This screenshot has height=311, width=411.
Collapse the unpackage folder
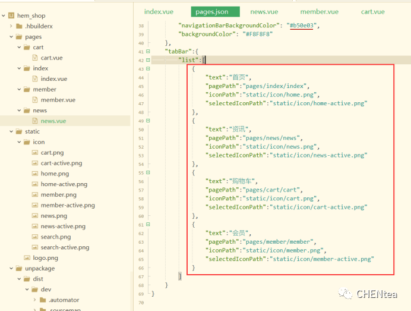(11, 269)
